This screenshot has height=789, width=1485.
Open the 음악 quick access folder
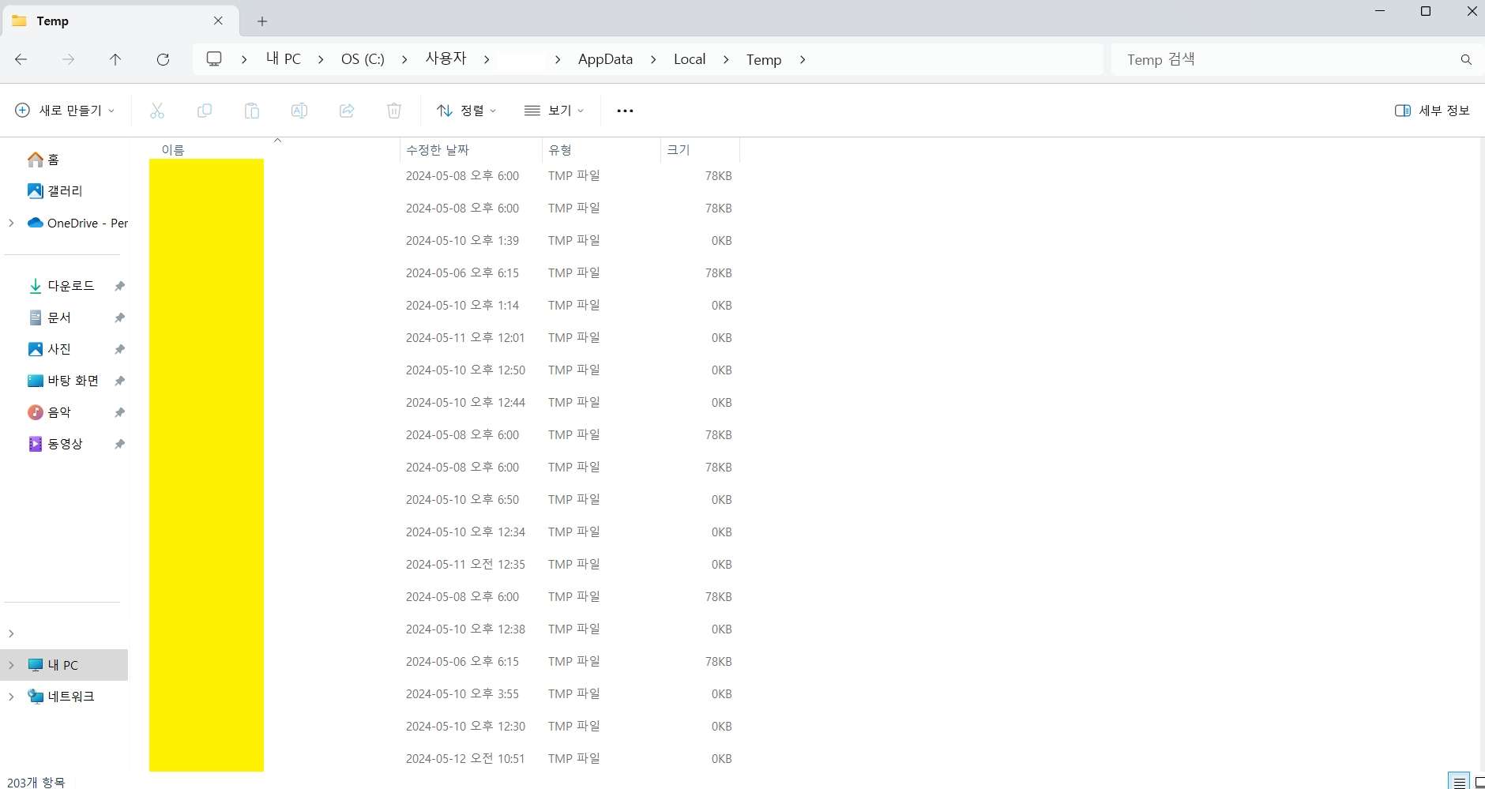click(50, 412)
